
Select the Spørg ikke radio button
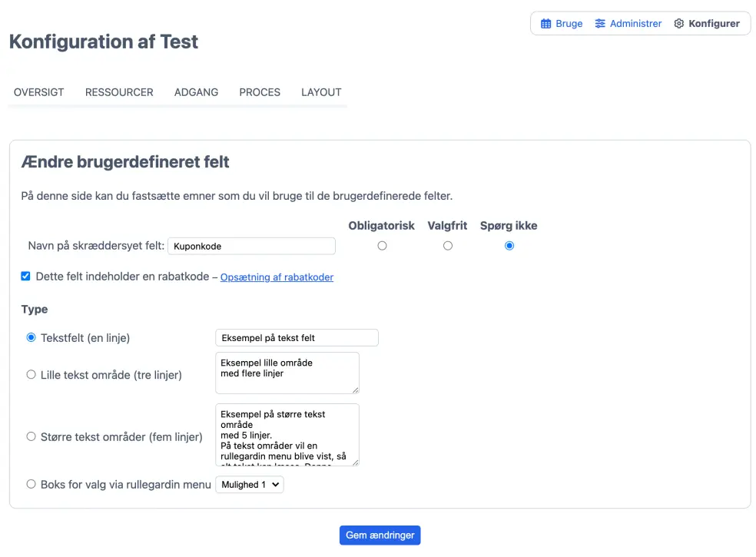tap(509, 246)
